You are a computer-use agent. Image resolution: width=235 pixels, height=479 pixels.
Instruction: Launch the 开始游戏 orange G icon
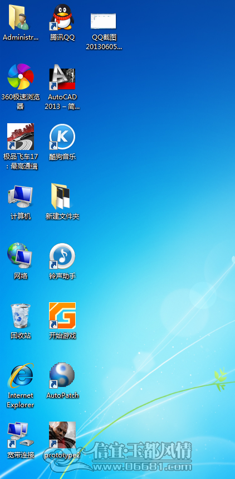point(62,316)
